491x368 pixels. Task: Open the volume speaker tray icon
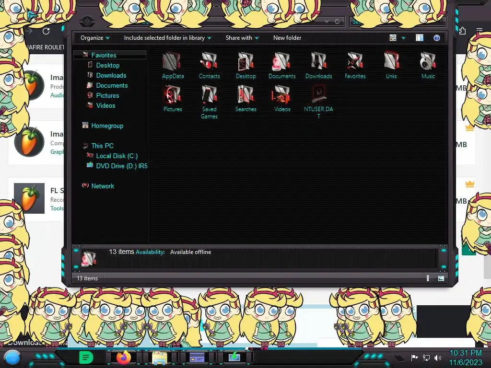pyautogui.click(x=438, y=357)
